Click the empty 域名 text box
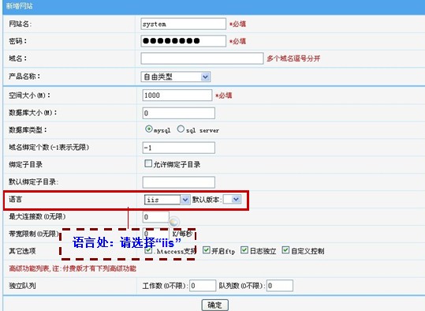Screen dimensions: 425x311 click(x=202, y=58)
